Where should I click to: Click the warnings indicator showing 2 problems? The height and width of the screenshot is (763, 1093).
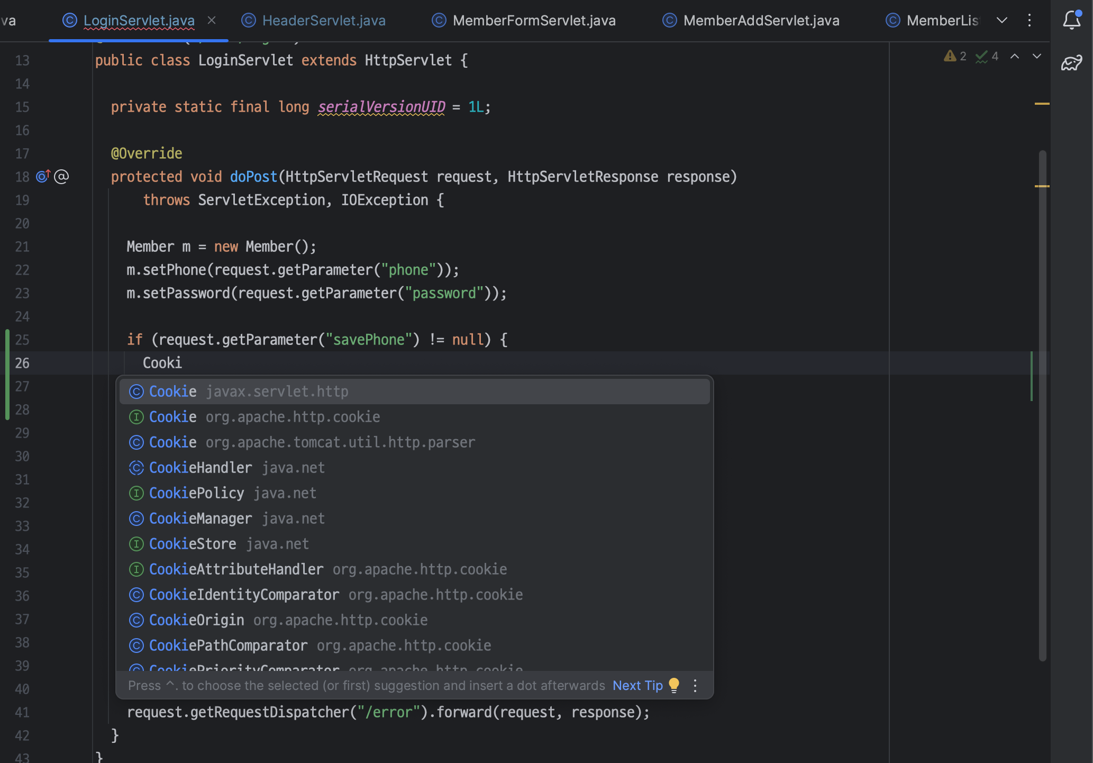point(955,56)
